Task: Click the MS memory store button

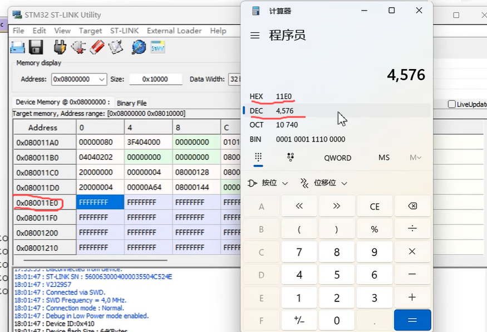Action: (x=384, y=158)
